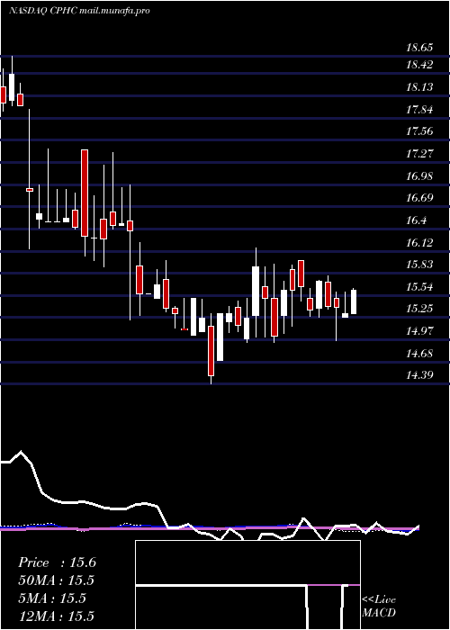This screenshot has height=630, width=450.
Task: Select the 16.4 price axis label
Action: pos(416,220)
